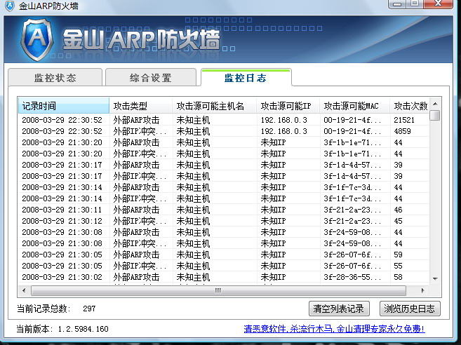
Task: Minimize the 金山ARP防火墙 window
Action: pyautogui.click(x=397, y=4)
